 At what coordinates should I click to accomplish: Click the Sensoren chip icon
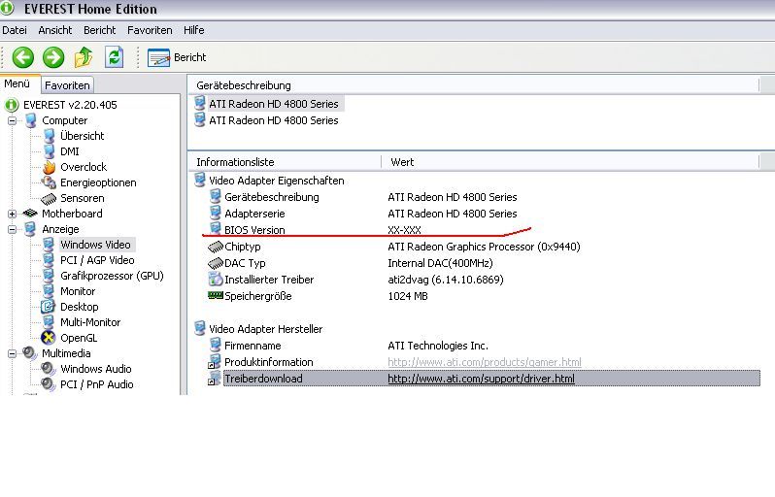(x=49, y=199)
